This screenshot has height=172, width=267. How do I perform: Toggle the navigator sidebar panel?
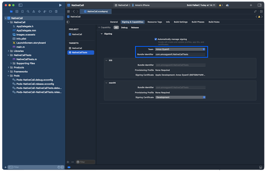coord(20,5)
